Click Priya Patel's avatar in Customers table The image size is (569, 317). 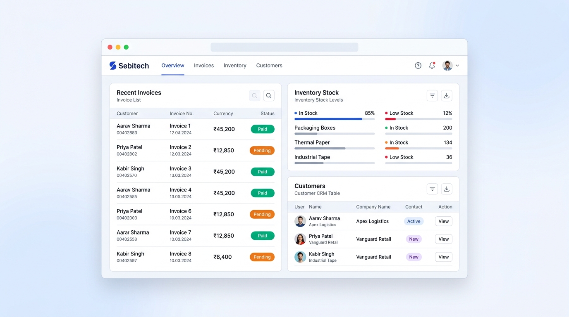coord(300,239)
